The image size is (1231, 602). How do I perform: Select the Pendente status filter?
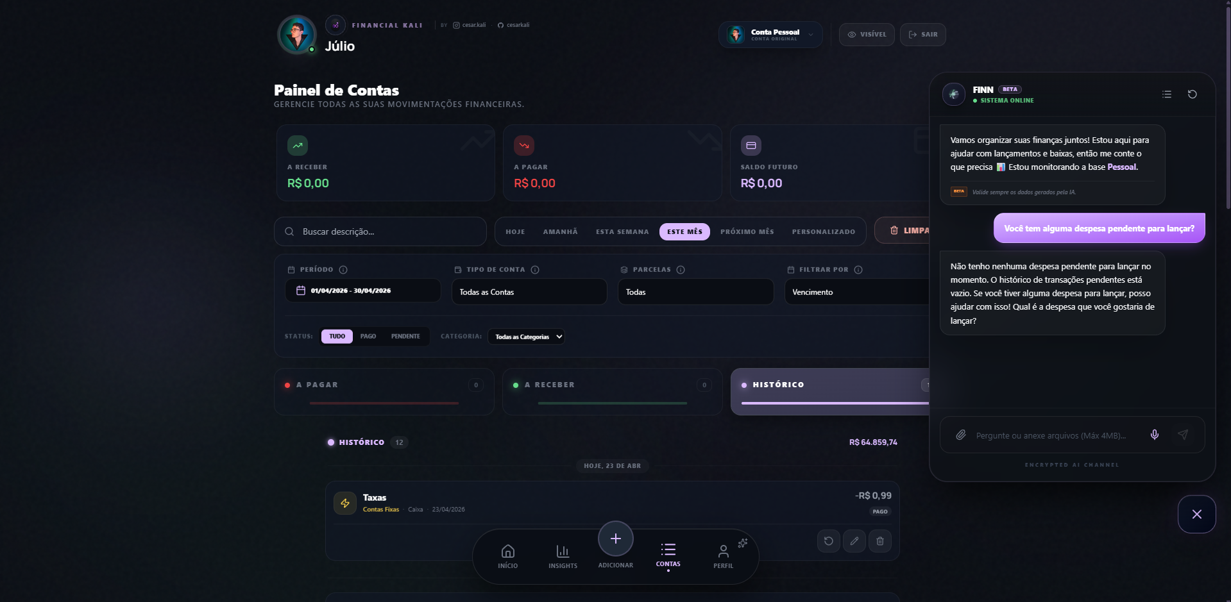[x=405, y=337]
